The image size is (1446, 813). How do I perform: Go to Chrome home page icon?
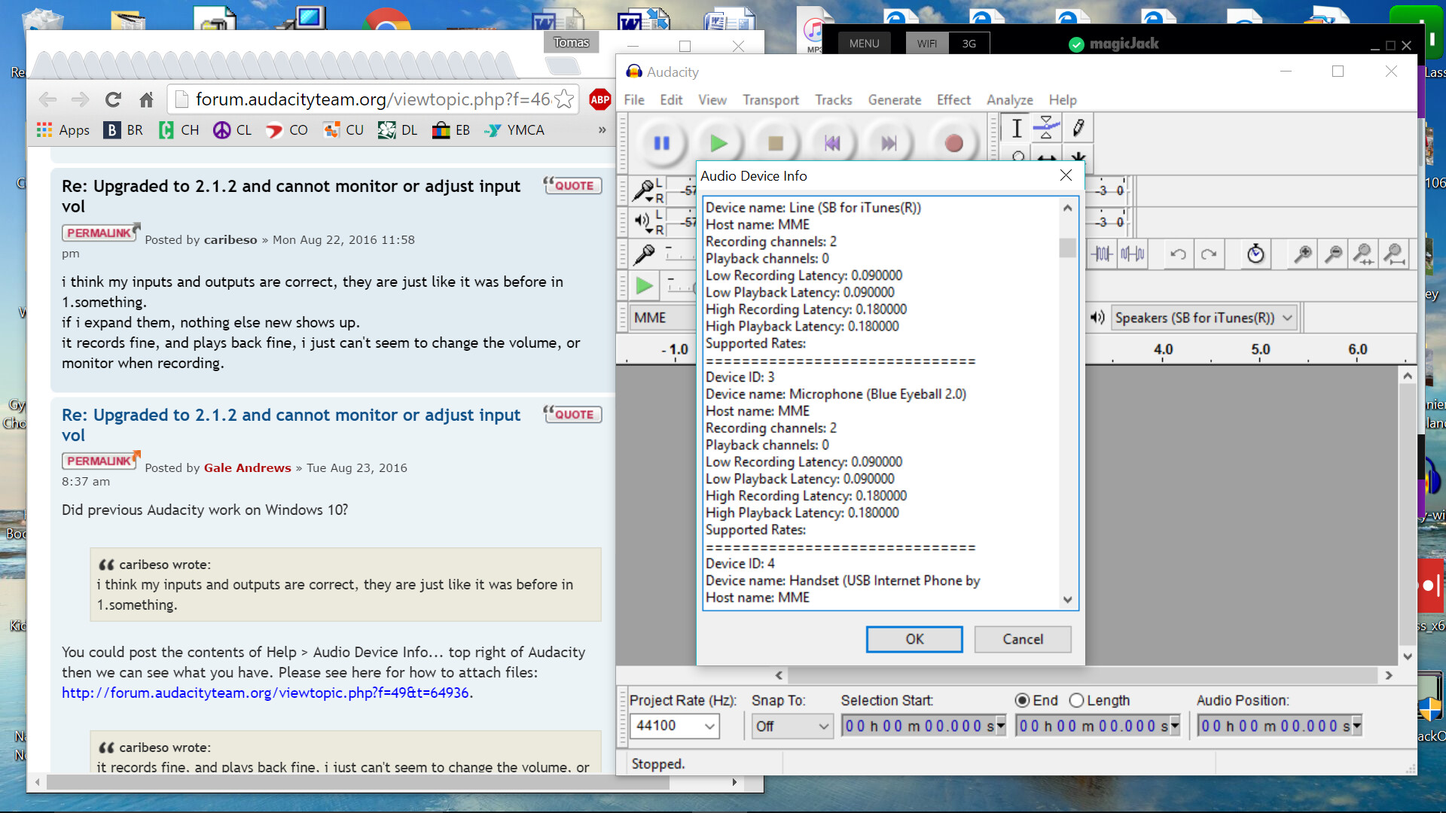click(x=146, y=99)
